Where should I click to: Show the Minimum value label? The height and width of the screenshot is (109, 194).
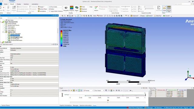83,11
